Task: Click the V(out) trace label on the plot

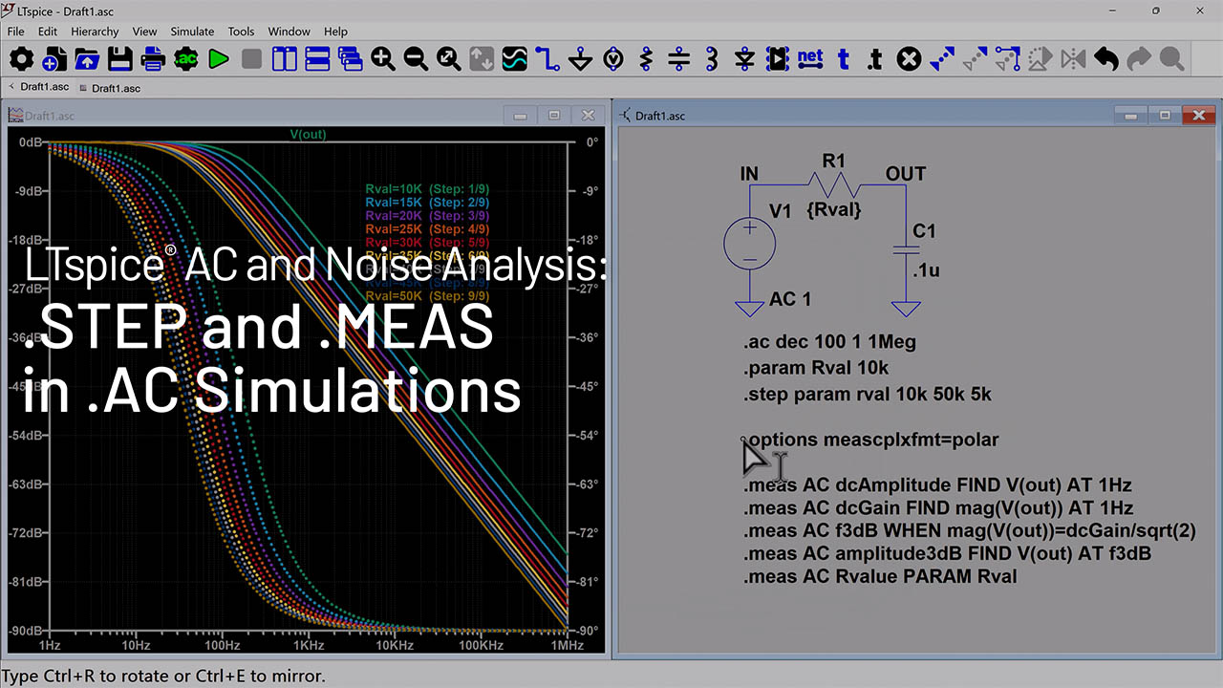Action: click(308, 135)
